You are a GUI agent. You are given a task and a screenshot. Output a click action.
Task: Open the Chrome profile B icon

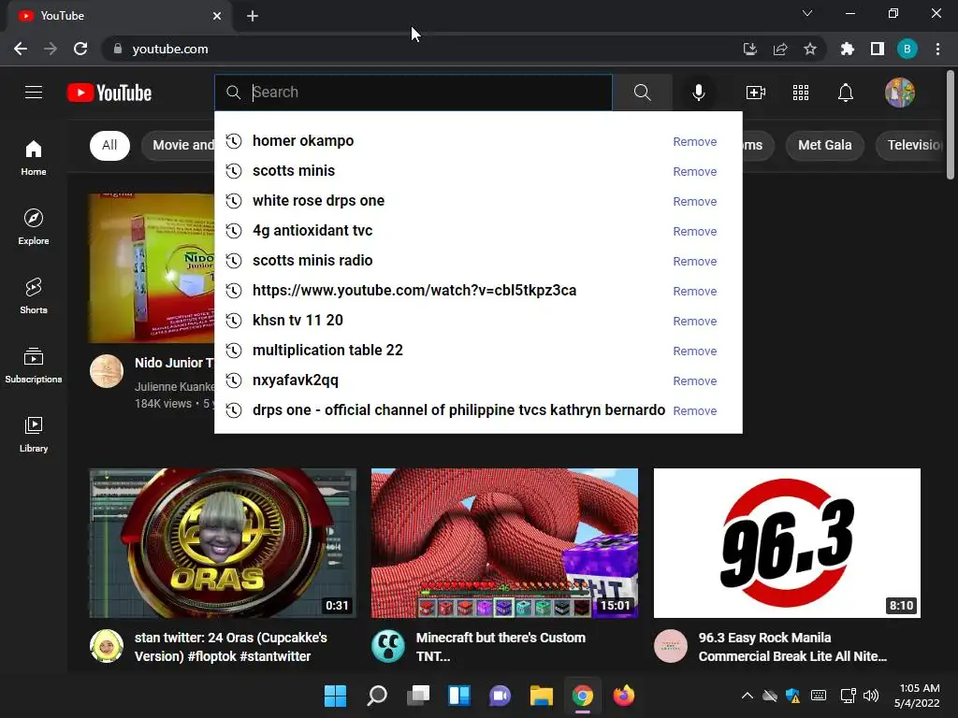[x=907, y=49]
